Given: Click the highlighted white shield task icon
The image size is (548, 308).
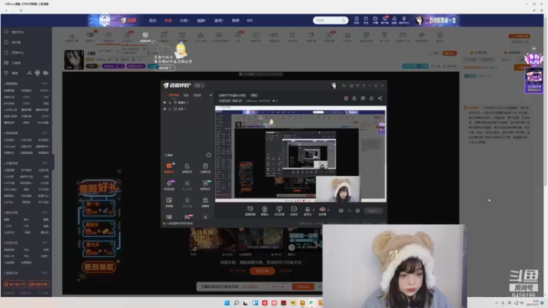Looking at the screenshot, I should pyautogui.click(x=145, y=36).
